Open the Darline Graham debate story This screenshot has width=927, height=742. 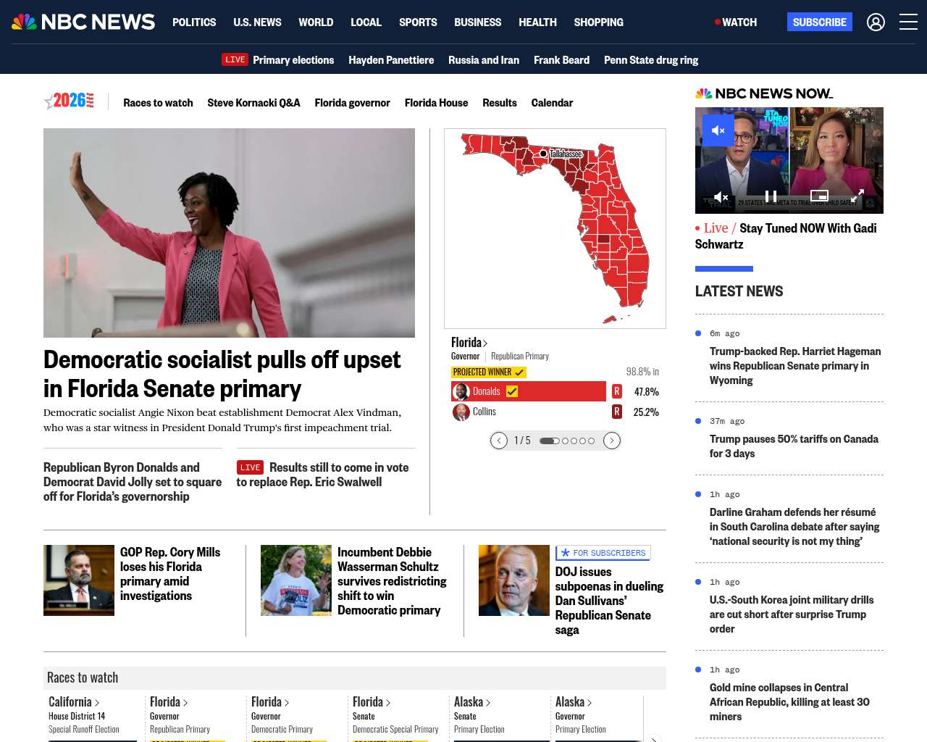tap(794, 527)
